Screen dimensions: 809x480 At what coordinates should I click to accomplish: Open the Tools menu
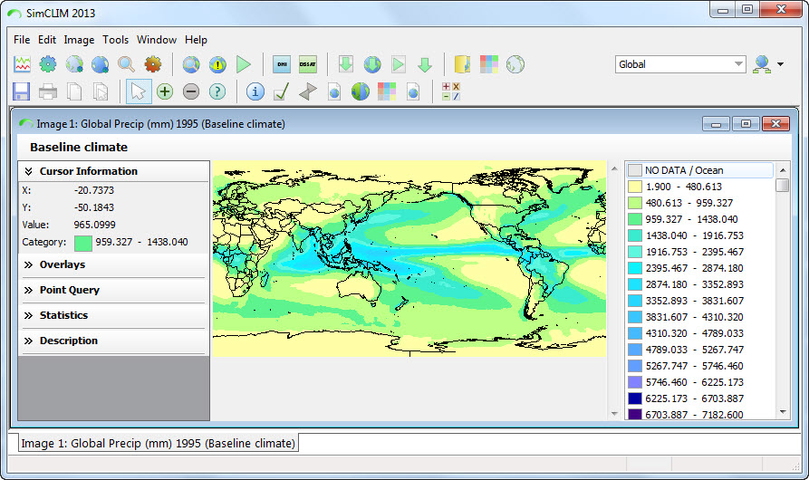pos(115,40)
